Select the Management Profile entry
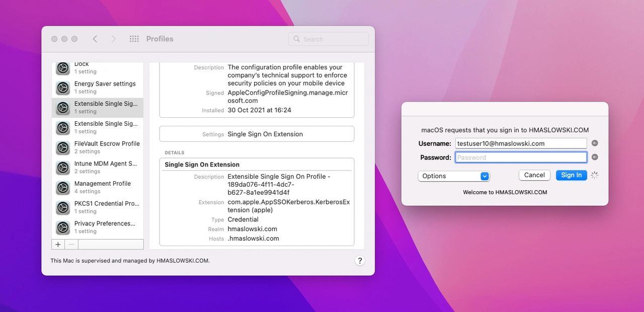The width and height of the screenshot is (644, 312). (x=98, y=187)
